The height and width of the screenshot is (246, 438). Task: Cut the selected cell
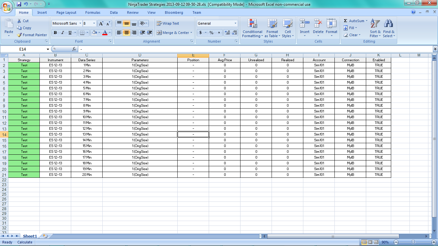click(x=23, y=21)
